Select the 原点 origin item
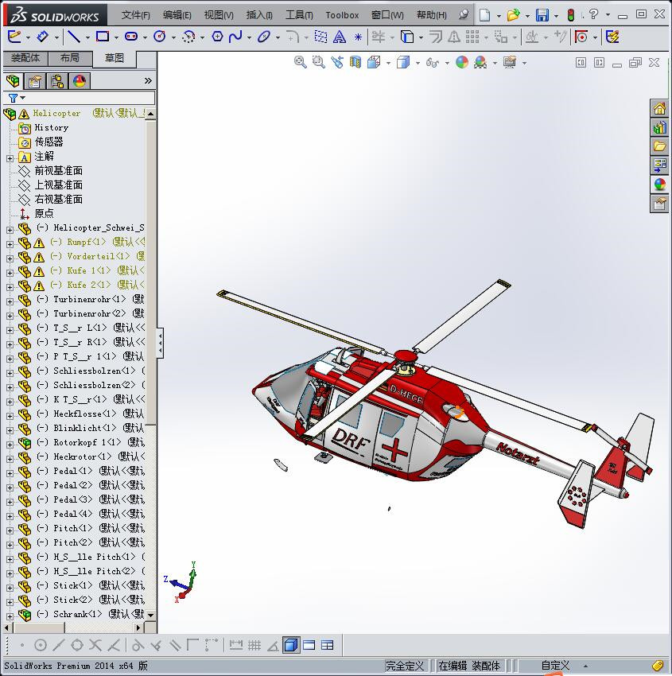The width and height of the screenshot is (672, 676). [x=44, y=213]
